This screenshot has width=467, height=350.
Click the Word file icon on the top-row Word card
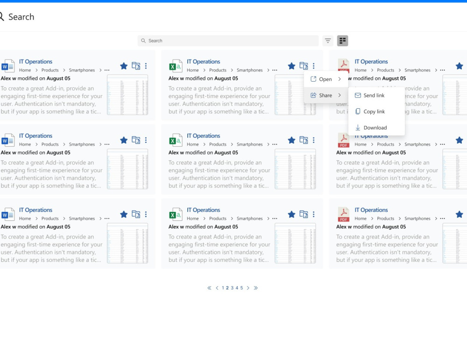pos(8,66)
